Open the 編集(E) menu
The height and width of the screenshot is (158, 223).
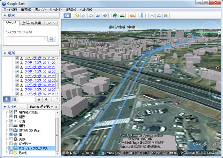[x=26, y=9]
